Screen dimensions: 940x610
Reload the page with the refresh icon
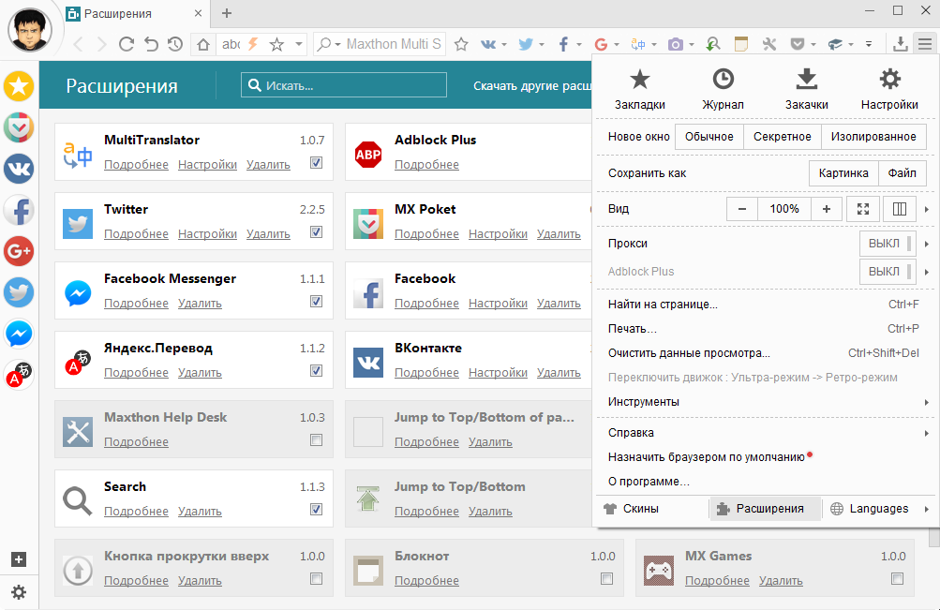(x=126, y=44)
